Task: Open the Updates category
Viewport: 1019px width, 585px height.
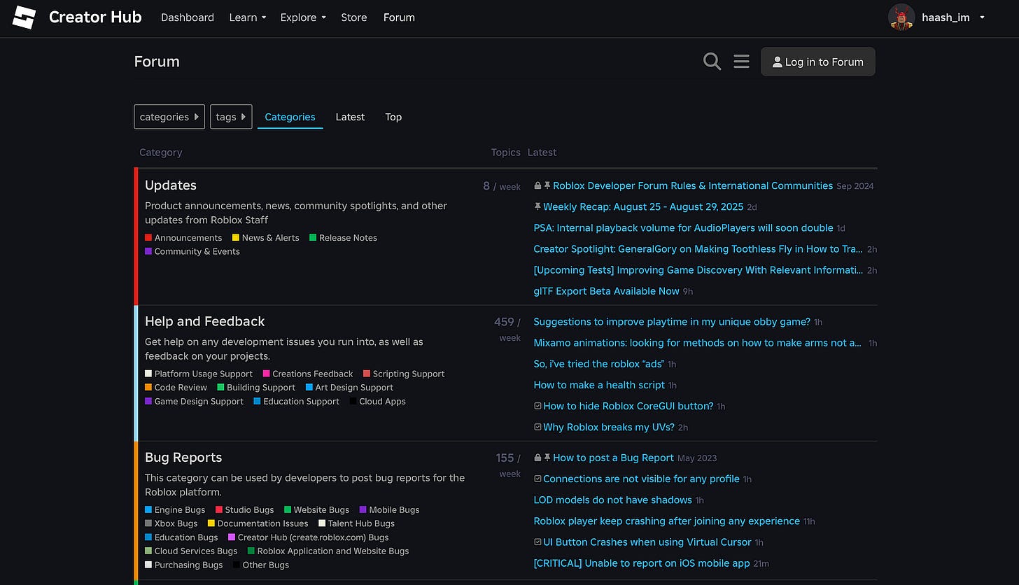Action: click(x=171, y=185)
